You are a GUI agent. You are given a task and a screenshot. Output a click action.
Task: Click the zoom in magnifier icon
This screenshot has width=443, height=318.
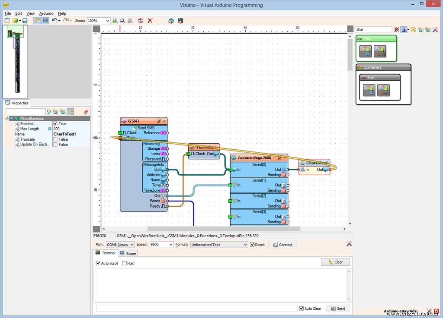(x=115, y=21)
